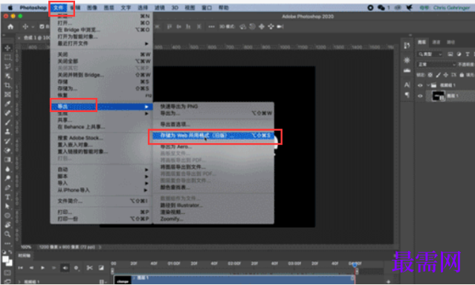Open the Character panel icon (A|)

point(407,85)
